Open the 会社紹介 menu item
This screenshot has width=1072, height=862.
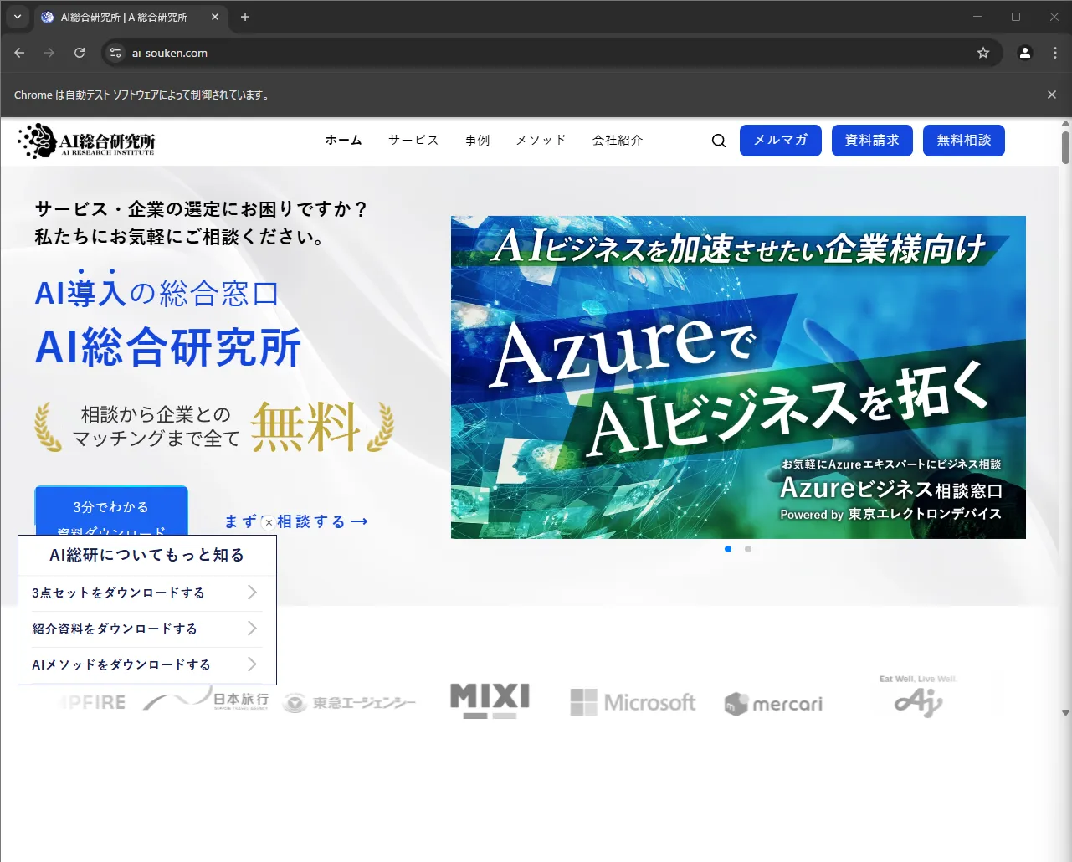click(618, 141)
